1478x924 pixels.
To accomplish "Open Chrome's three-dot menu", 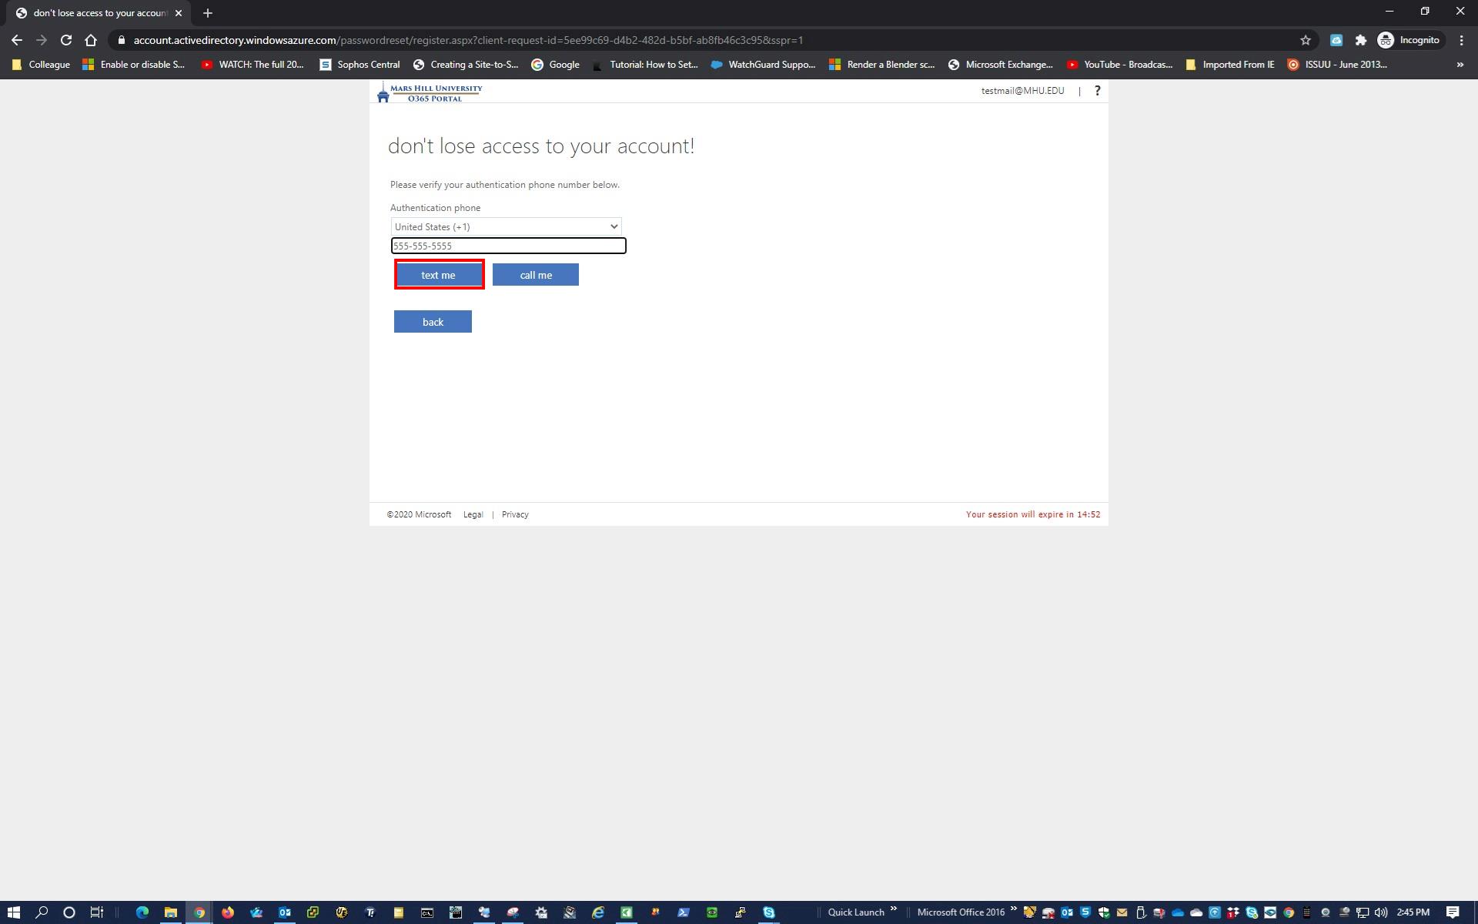I will pos(1461,39).
